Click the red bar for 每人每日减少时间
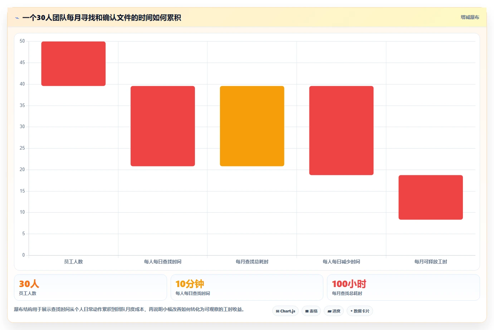 tap(341, 131)
